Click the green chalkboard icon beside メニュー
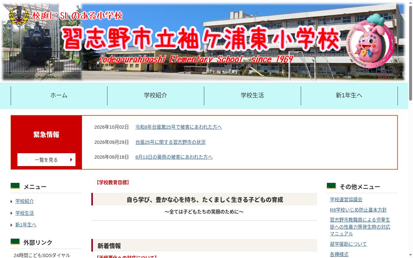Viewport: 413px width, 258px height. tap(15, 186)
